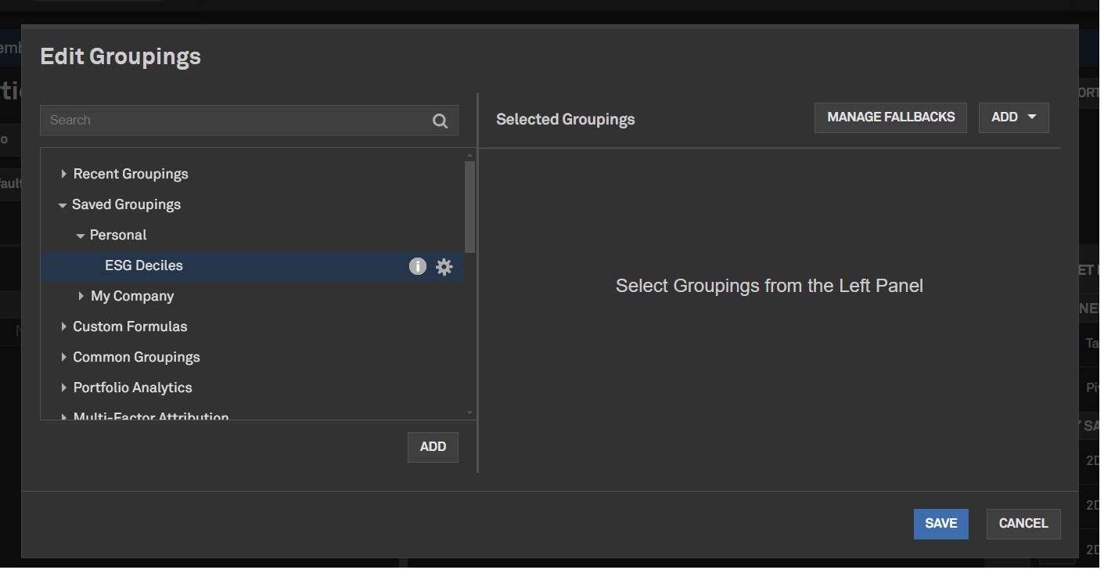The image size is (1104, 577).
Task: Click the search magnifier icon
Action: pos(440,121)
